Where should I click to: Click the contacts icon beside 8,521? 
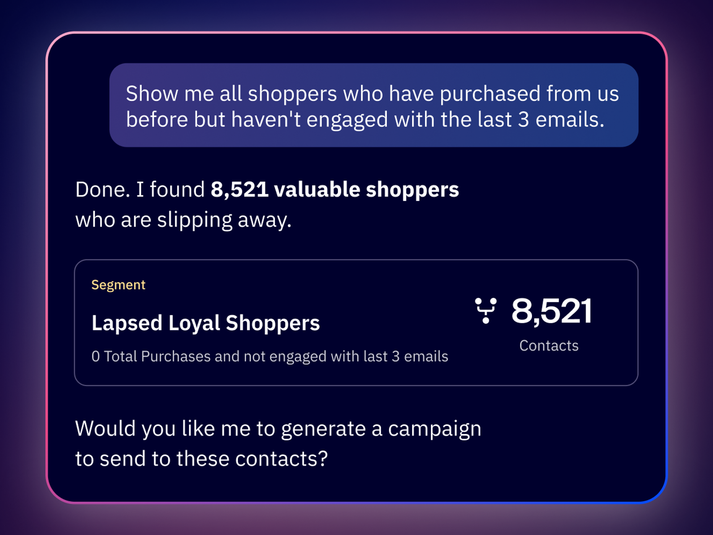pyautogui.click(x=485, y=310)
